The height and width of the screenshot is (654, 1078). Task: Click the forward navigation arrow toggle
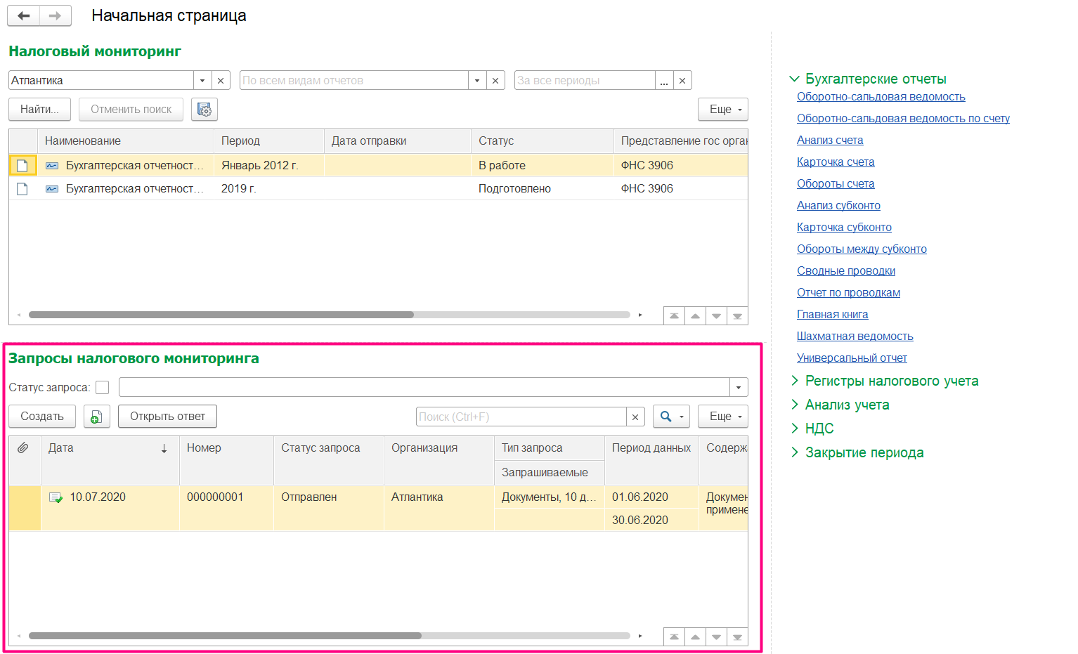(x=56, y=15)
